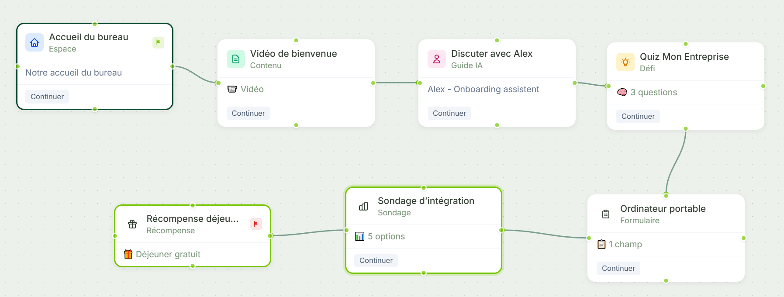Click Continuer on Quiz Mon Entreprise
Viewport: 784px width, 297px height.
click(637, 116)
